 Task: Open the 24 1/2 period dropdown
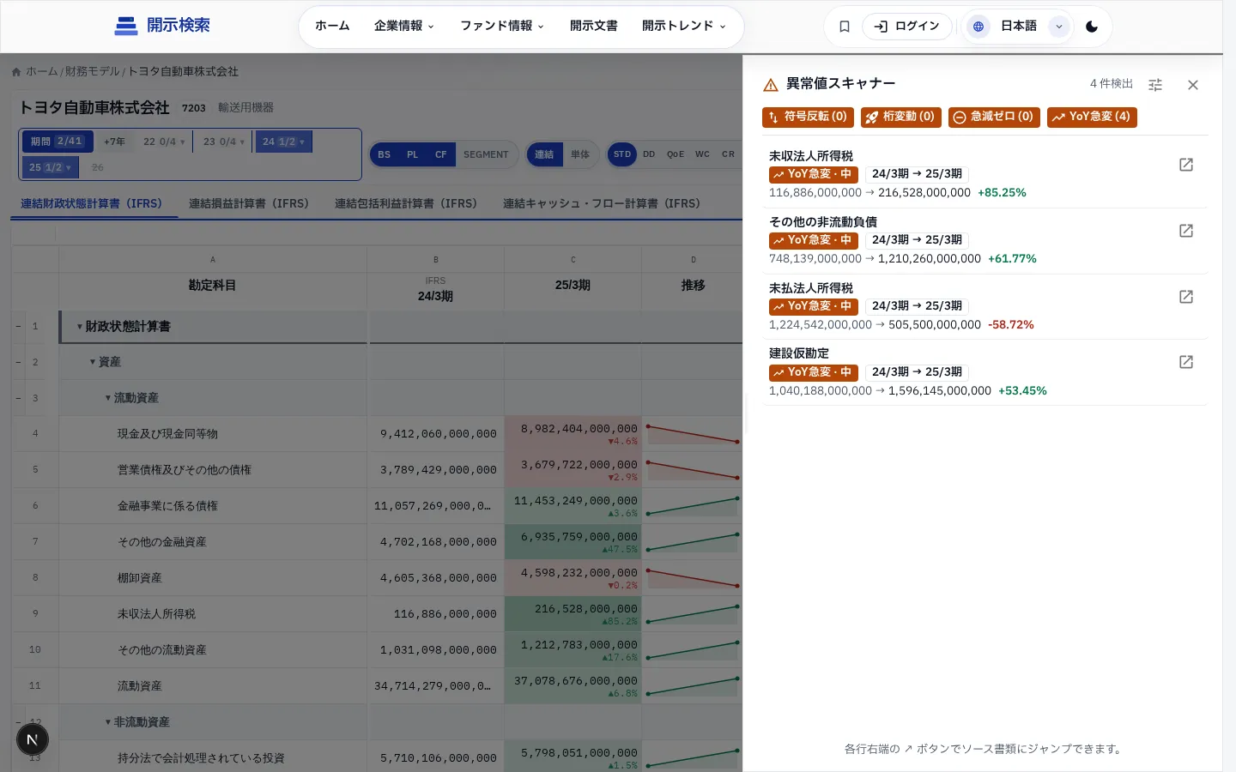pos(283,142)
